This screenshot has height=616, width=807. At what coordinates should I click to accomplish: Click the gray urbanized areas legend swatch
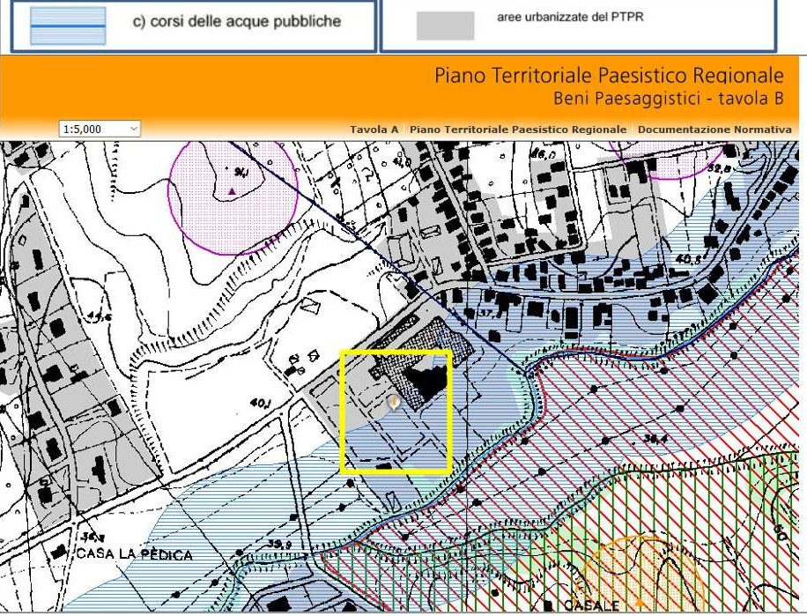coord(445,26)
